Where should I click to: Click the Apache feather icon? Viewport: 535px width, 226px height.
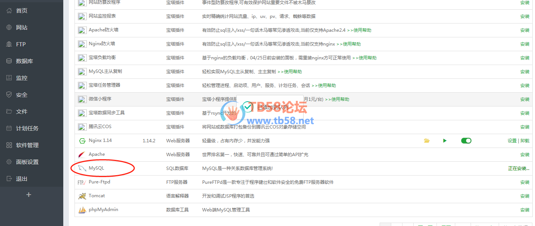tap(82, 155)
